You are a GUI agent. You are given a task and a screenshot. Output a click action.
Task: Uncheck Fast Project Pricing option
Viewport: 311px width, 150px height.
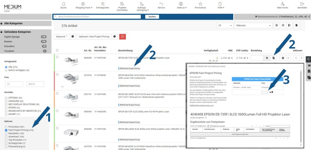pyautogui.click(x=6, y=130)
